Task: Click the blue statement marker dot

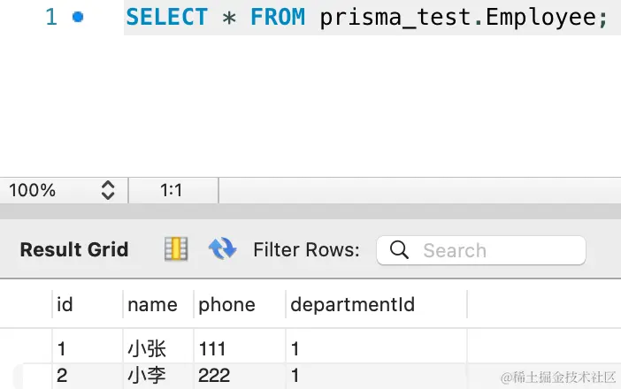Action: [78, 17]
